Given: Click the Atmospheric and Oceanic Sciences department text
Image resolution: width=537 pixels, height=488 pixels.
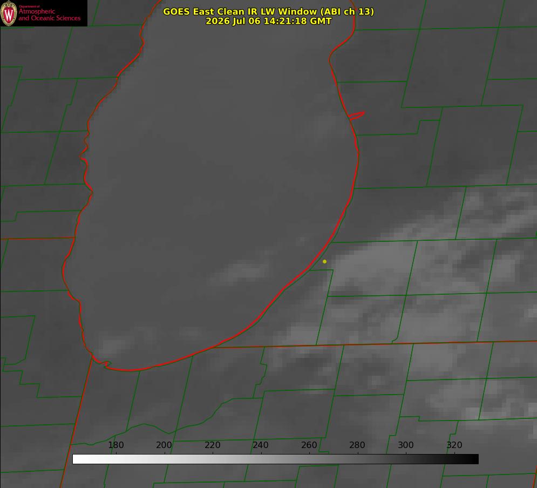Looking at the screenshot, I should click(x=49, y=13).
